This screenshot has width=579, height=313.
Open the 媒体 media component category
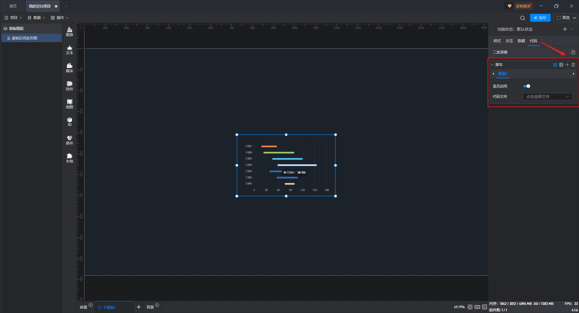[69, 68]
